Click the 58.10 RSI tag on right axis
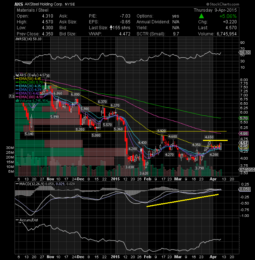The image size is (255, 260). (245, 53)
